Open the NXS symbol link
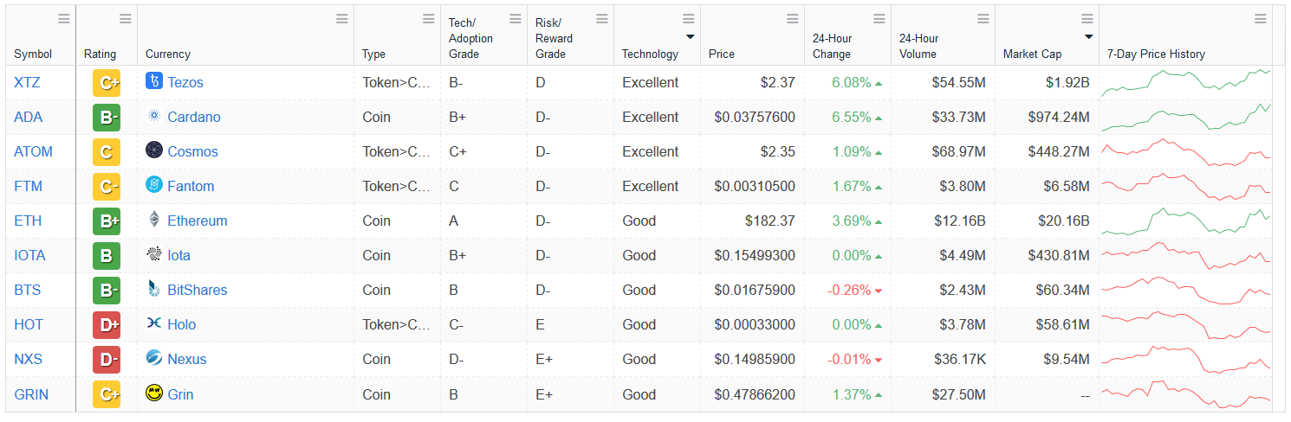The image size is (1291, 422). (x=28, y=359)
